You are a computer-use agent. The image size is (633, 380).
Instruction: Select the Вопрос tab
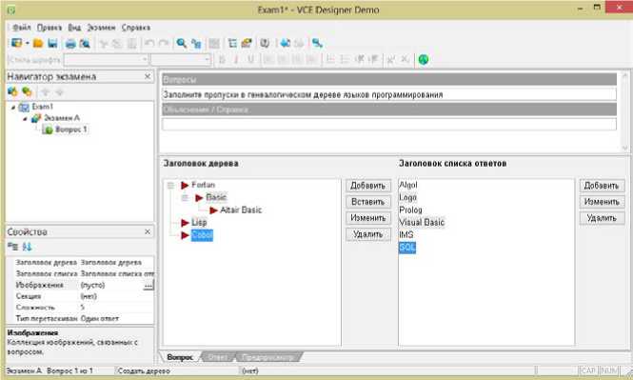tap(180, 357)
